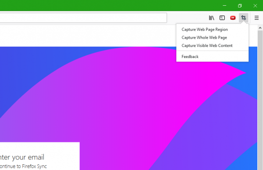Click the scrollbar up arrow
This screenshot has height=170, width=263.
coord(260,28)
